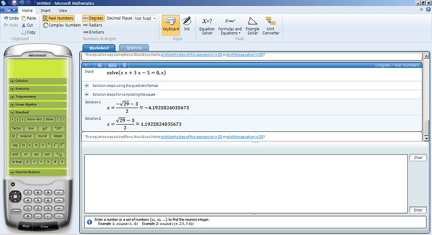The width and height of the screenshot is (432, 235).
Task: Open the Unit Converter
Action: coord(271,26)
